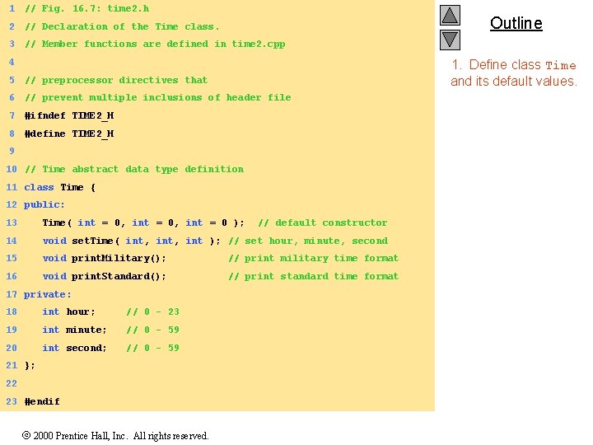Click the line '#define TIME2_H'

pos(69,133)
